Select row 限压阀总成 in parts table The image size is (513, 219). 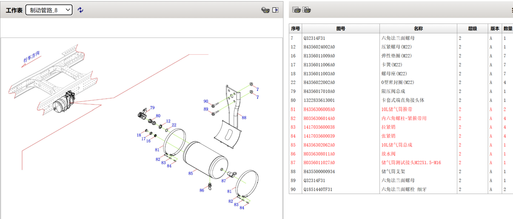(393, 91)
